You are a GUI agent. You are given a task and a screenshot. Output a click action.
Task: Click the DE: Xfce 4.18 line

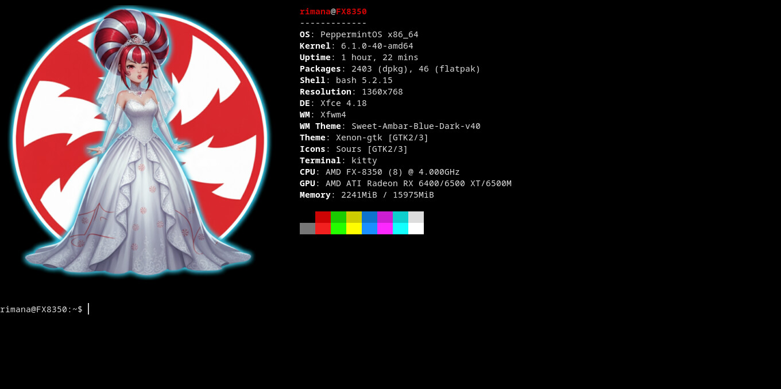tap(333, 103)
